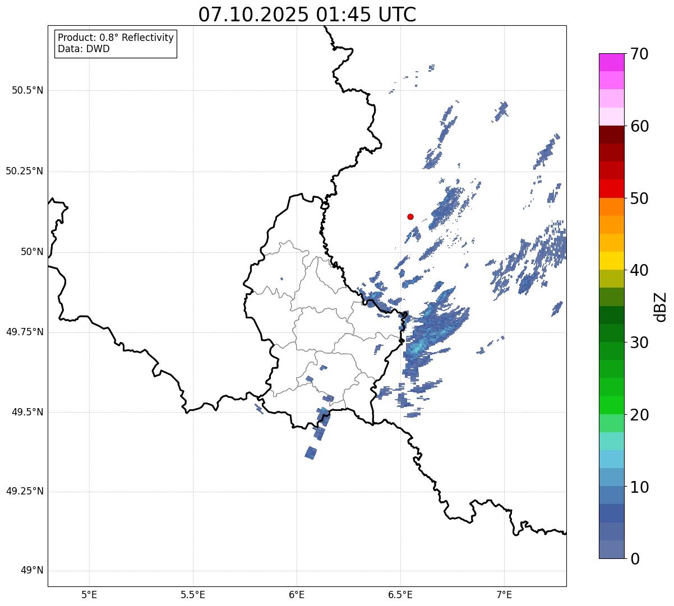Click the 'Data: DWD' text

(x=84, y=49)
